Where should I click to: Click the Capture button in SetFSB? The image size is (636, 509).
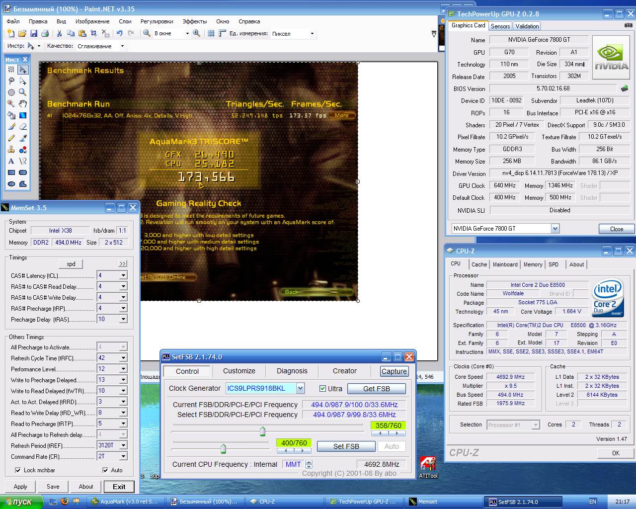pos(394,371)
